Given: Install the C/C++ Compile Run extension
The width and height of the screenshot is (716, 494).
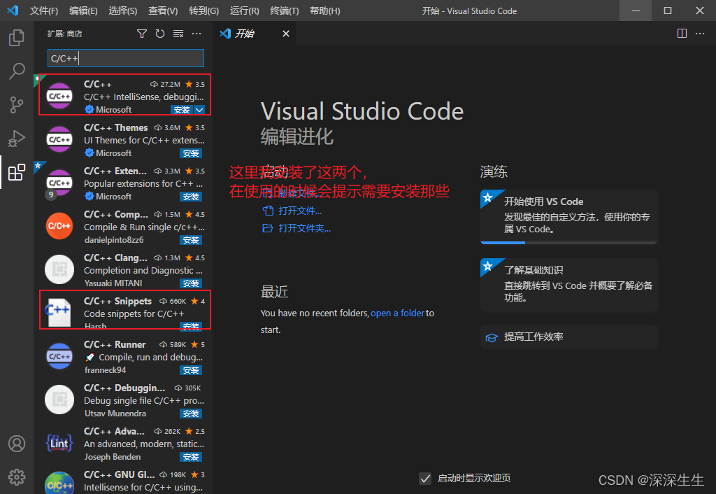Looking at the screenshot, I should tap(191, 240).
